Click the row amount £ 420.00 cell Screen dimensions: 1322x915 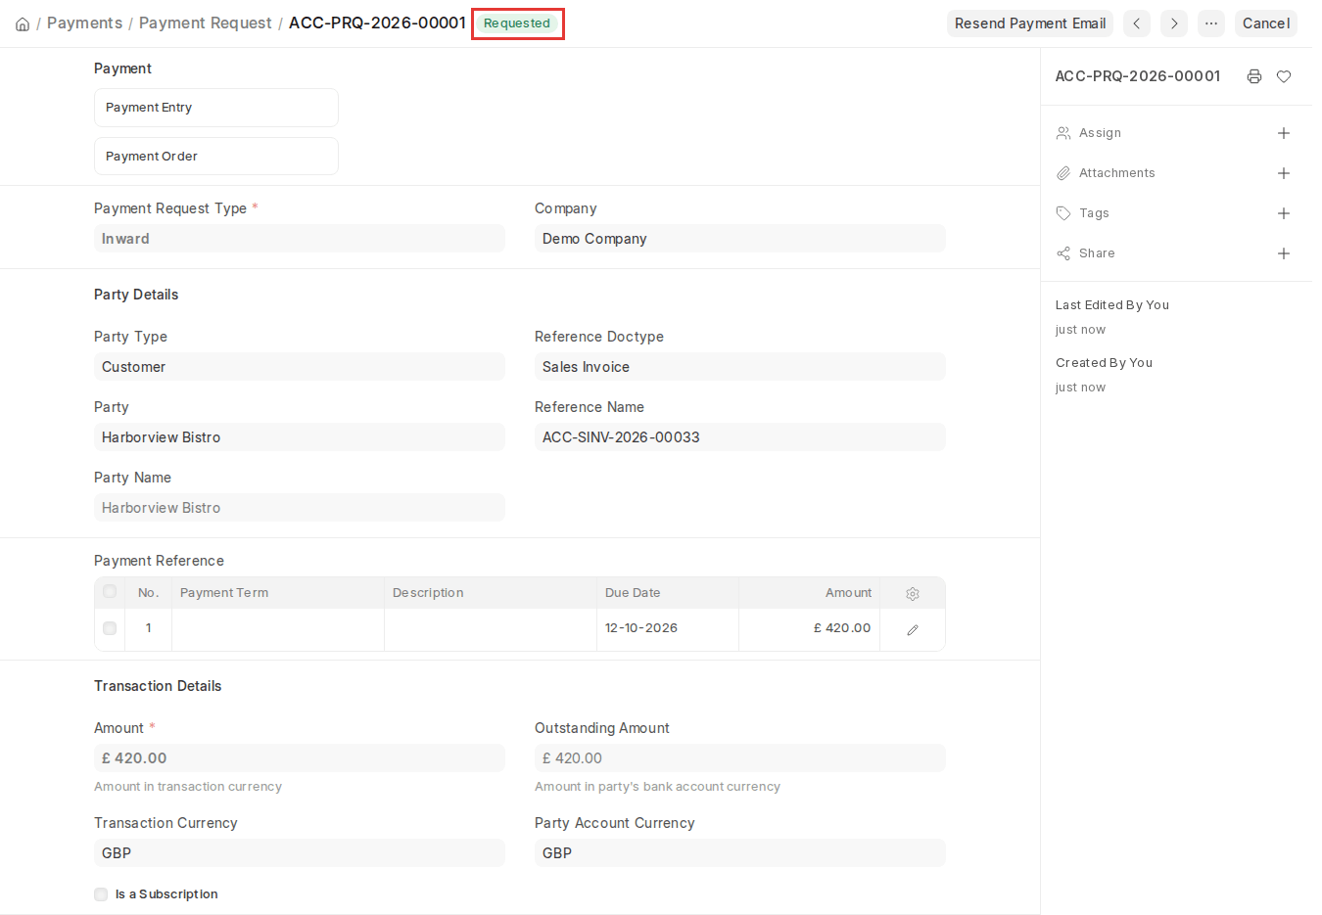pos(810,629)
